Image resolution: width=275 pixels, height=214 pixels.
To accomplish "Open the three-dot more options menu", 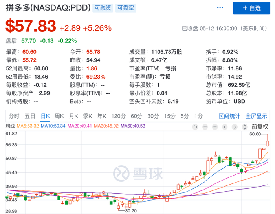I will (x=220, y=7).
